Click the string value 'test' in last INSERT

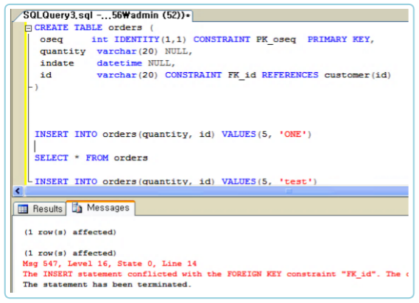[x=295, y=182]
